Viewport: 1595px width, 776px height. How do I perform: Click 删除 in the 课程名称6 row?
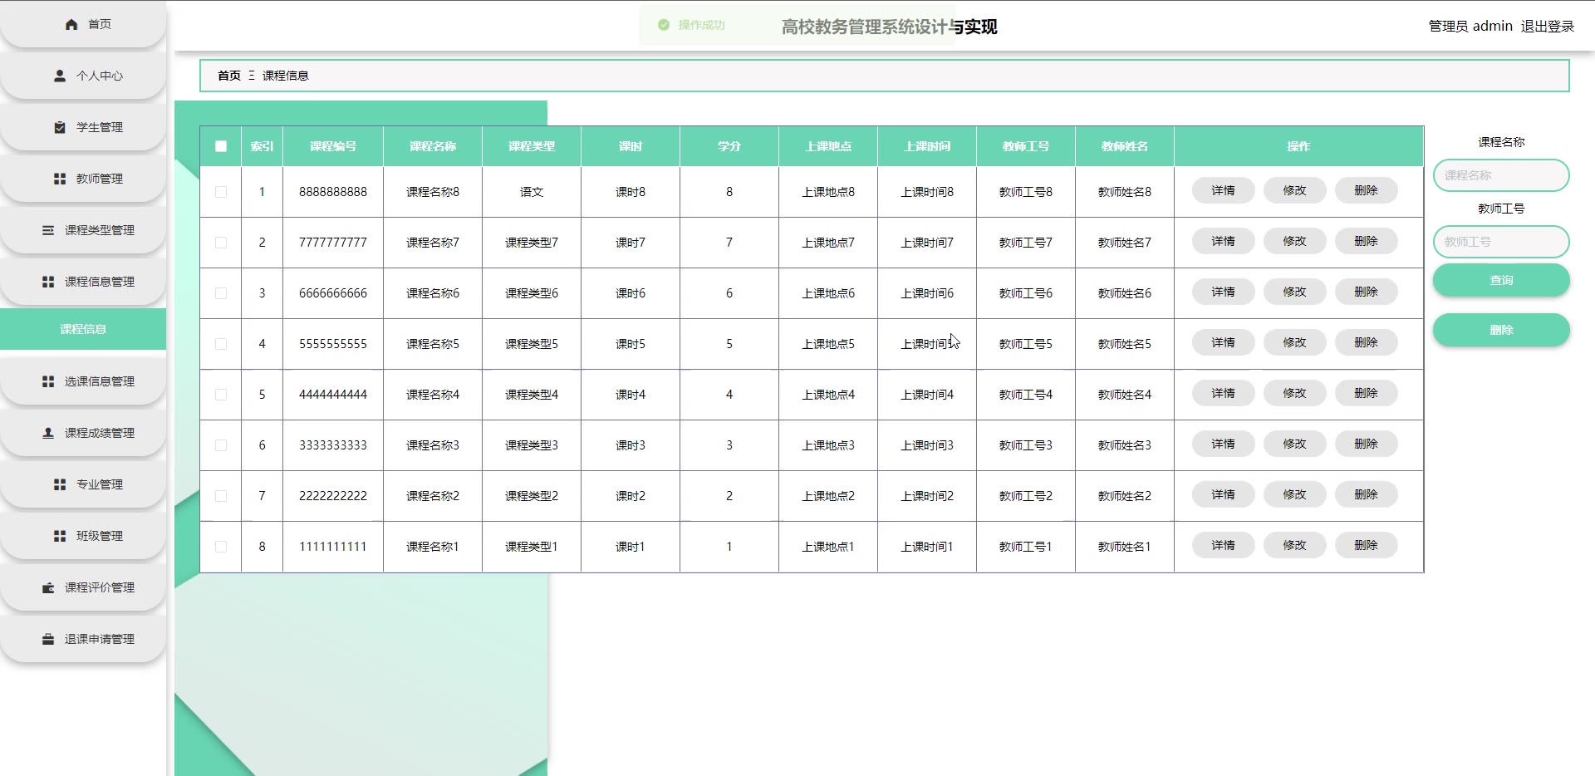click(x=1366, y=292)
